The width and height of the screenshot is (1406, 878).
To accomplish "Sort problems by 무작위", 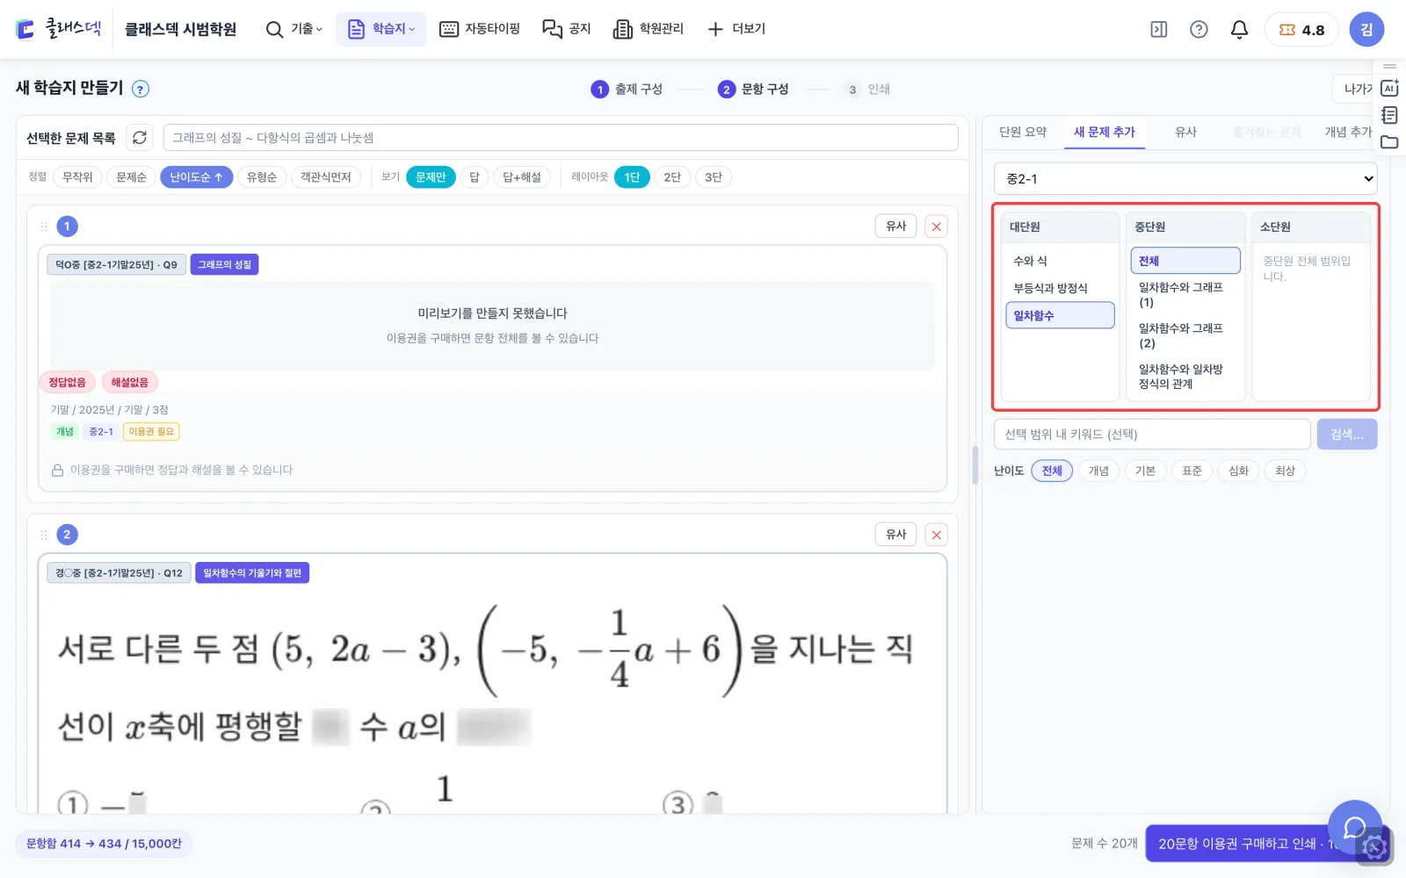I will click(x=77, y=177).
